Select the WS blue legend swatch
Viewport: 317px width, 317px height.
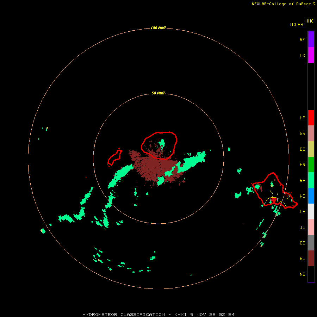point(311,196)
